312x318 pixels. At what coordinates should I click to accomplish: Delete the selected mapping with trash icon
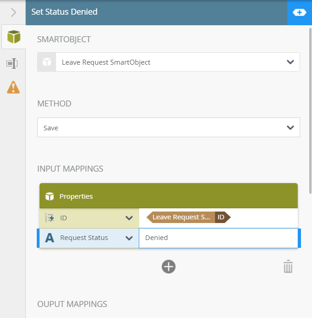288,266
